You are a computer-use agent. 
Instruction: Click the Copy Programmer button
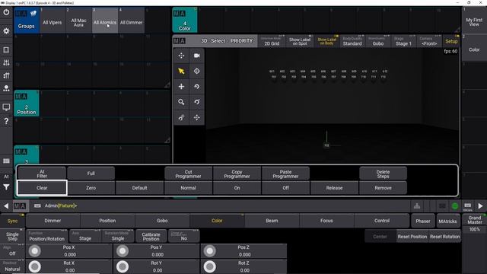(237, 174)
